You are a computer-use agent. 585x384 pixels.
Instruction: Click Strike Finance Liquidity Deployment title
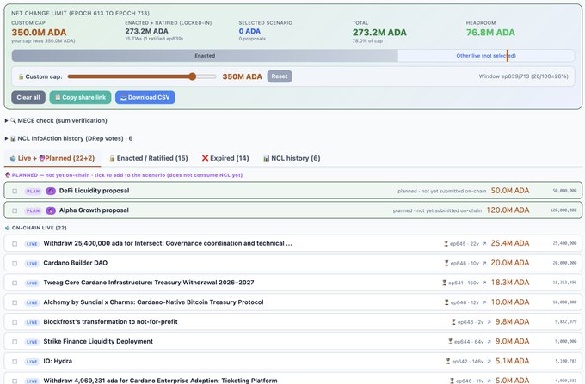pyautogui.click(x=98, y=342)
